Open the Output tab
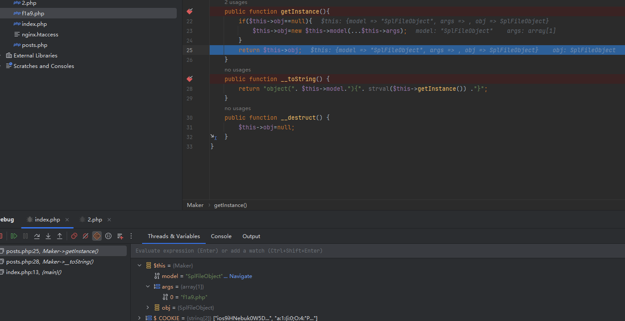The height and width of the screenshot is (321, 625). coord(251,236)
